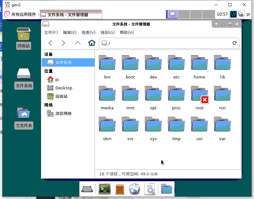Click the 文件系统 - 文件管理器 taskbar button
The width and height of the screenshot is (254, 199).
coord(71,15)
